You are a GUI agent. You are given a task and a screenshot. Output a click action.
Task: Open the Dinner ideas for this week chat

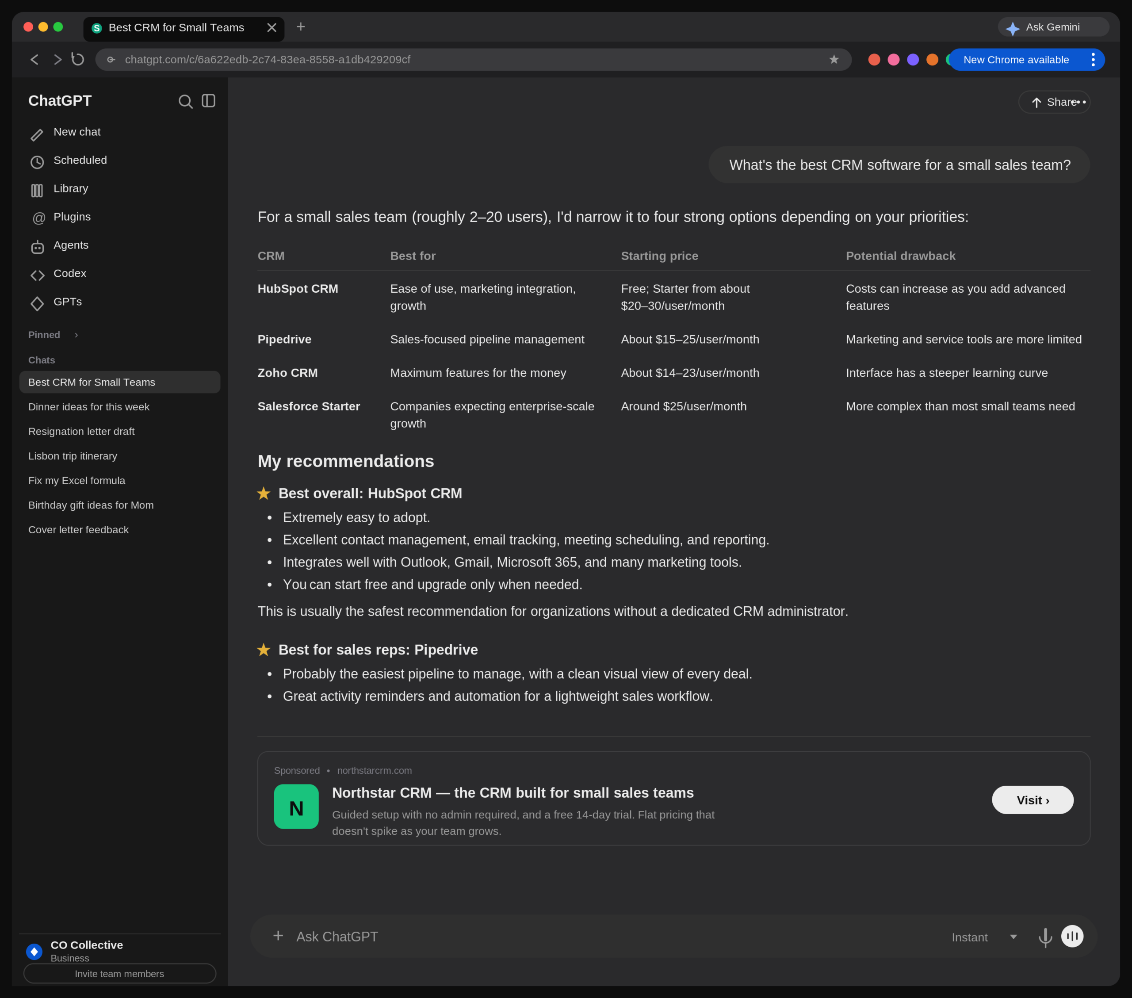(x=120, y=407)
